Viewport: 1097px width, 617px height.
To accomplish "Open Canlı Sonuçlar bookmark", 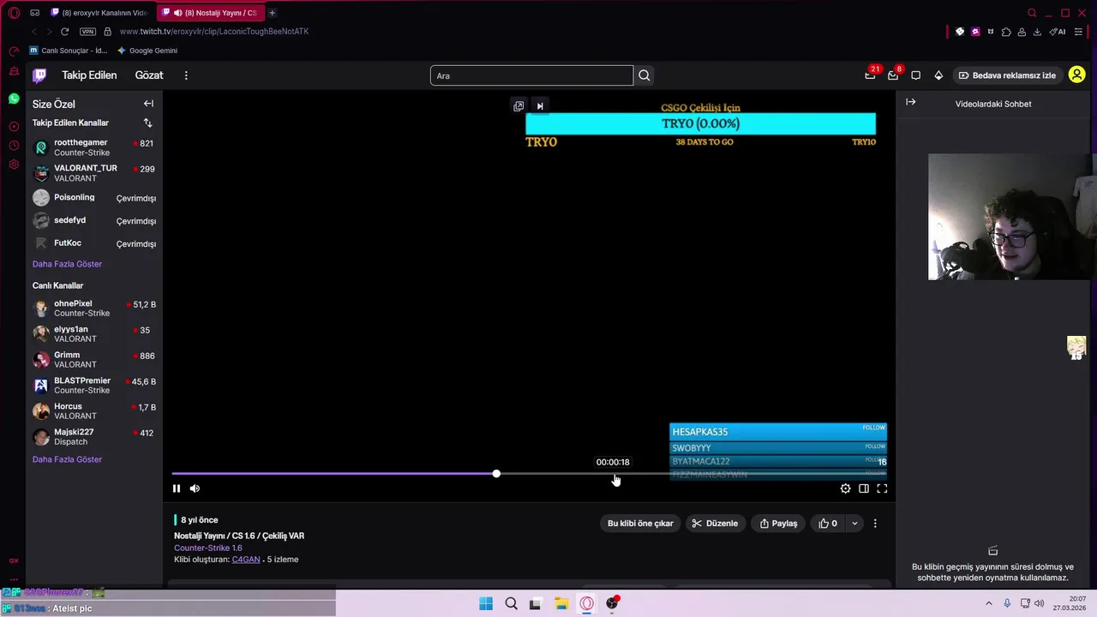I will point(69,51).
